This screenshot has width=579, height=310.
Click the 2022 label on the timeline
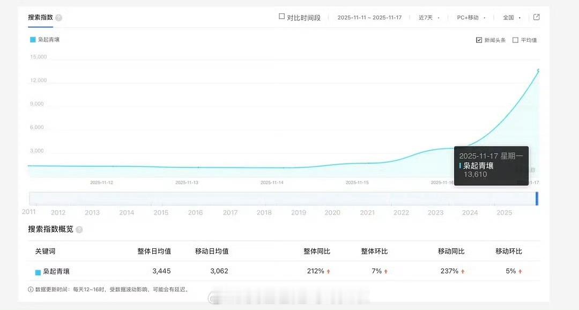pos(401,212)
